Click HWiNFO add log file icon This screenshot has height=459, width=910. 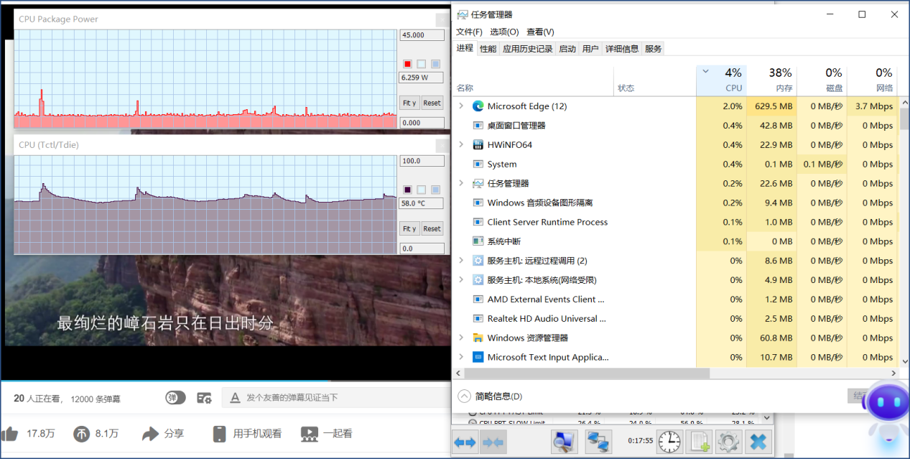[x=700, y=442]
